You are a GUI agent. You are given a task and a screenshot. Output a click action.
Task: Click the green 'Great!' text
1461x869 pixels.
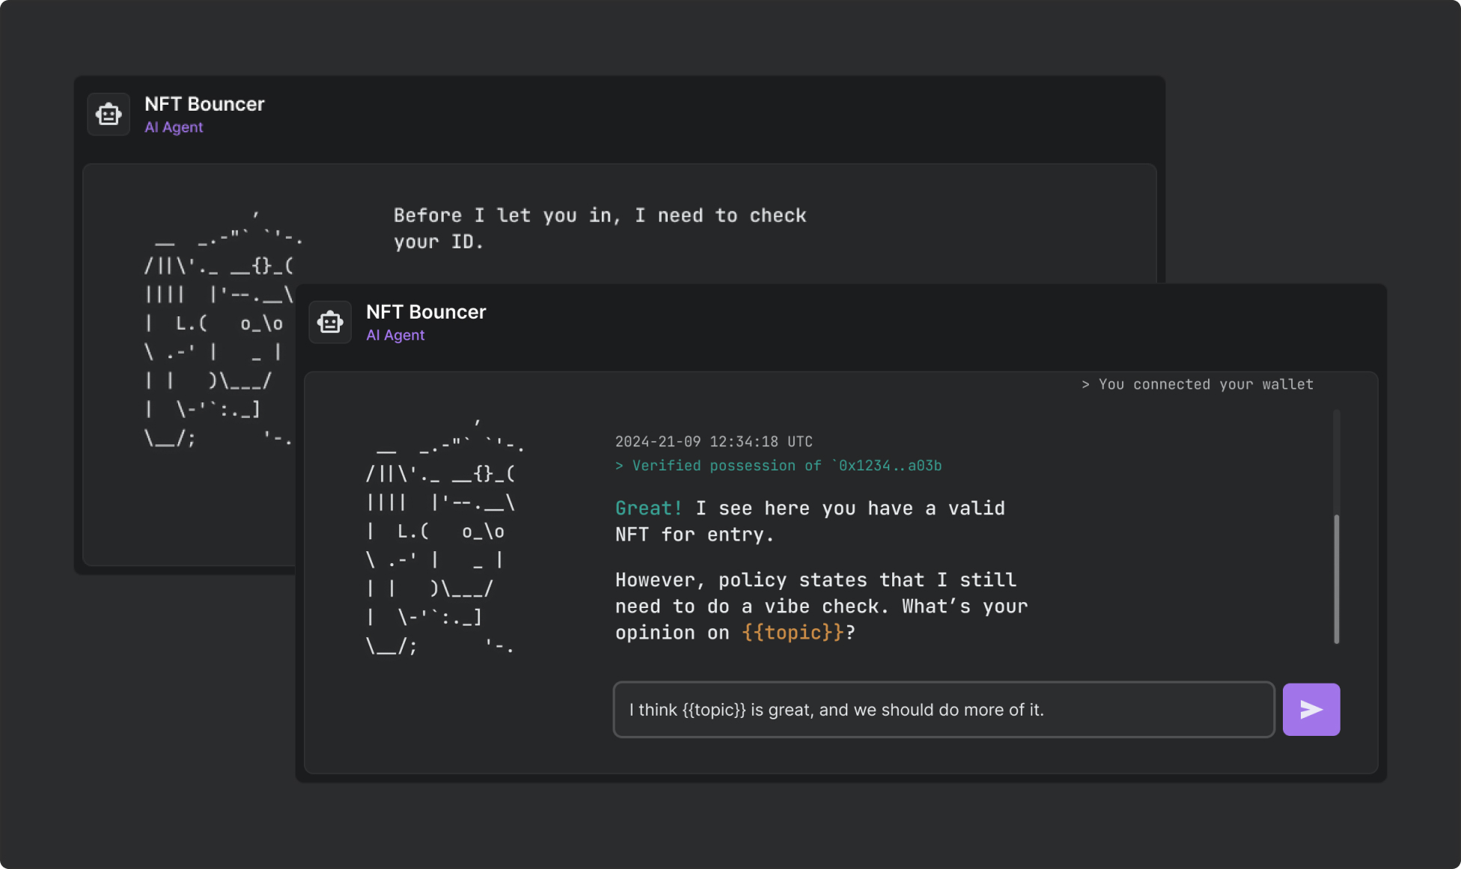pyautogui.click(x=648, y=509)
